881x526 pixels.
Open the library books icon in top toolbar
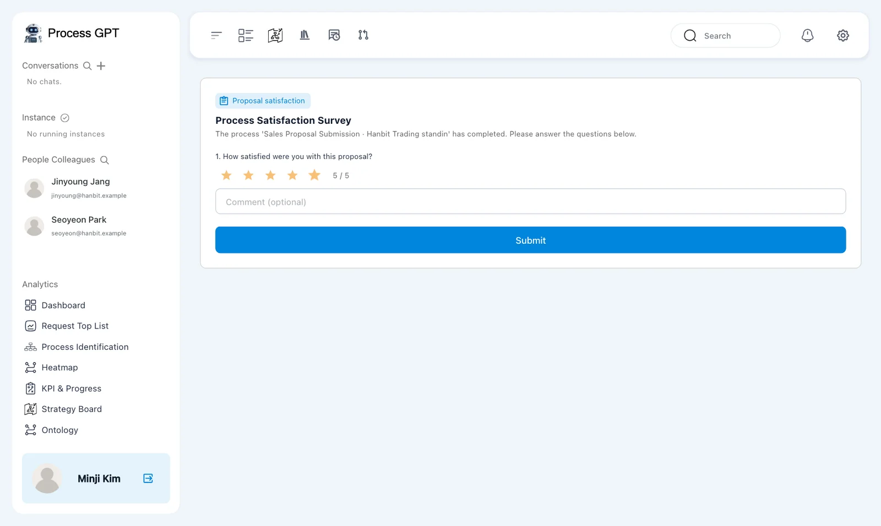pyautogui.click(x=304, y=35)
